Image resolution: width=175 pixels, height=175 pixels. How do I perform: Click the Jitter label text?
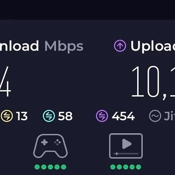pos(170,116)
